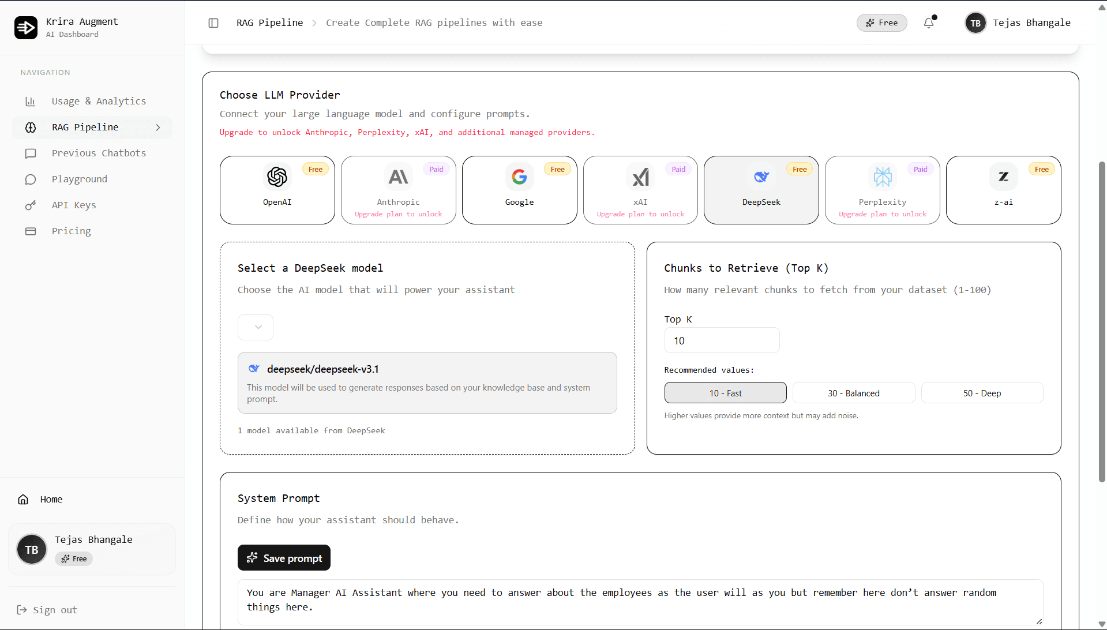Select the 10 - Fast option
The image size is (1107, 630).
pos(725,393)
